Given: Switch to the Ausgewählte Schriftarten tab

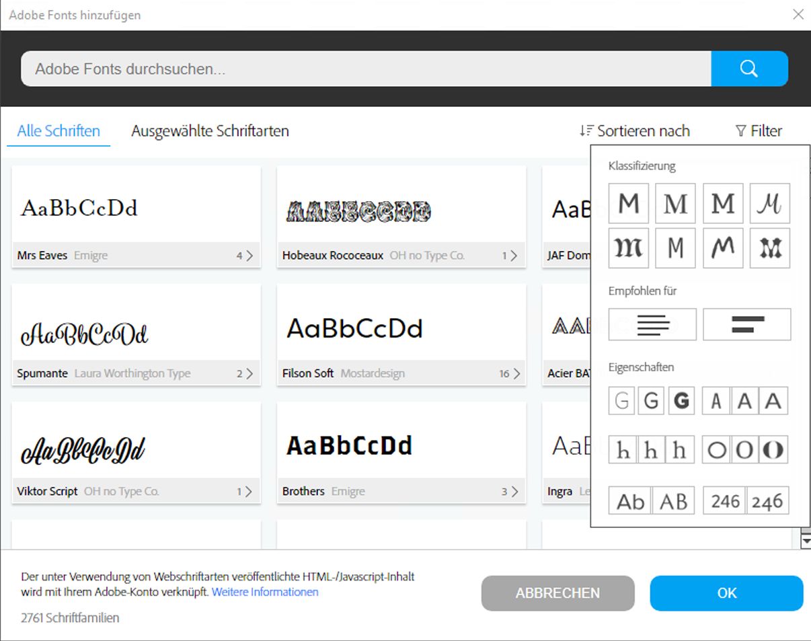Looking at the screenshot, I should (x=210, y=130).
